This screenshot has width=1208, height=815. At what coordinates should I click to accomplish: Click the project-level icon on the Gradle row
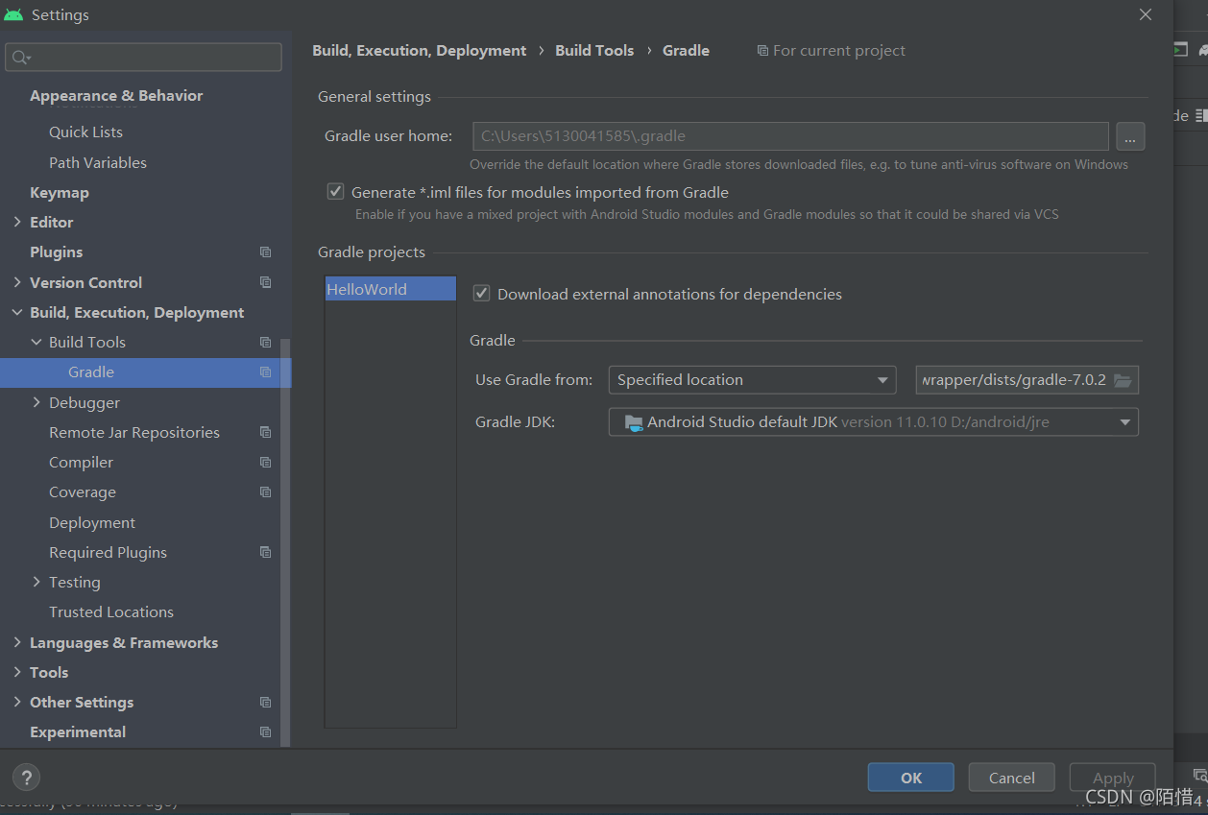(266, 372)
